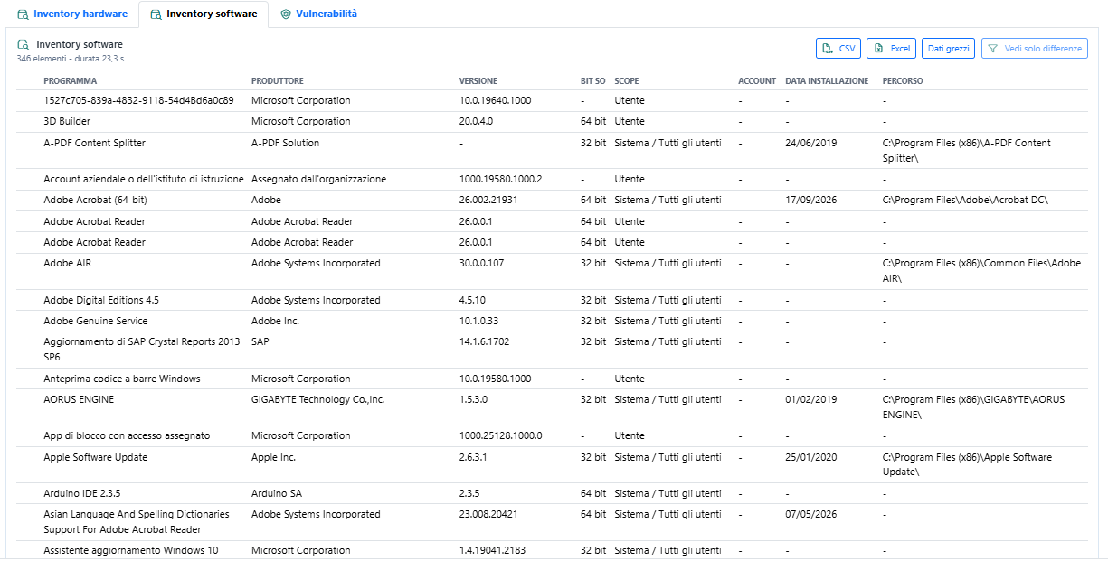Screen dimensions: 1108x561
Task: Click the Inventory hardware tab icon
Action: 23,14
